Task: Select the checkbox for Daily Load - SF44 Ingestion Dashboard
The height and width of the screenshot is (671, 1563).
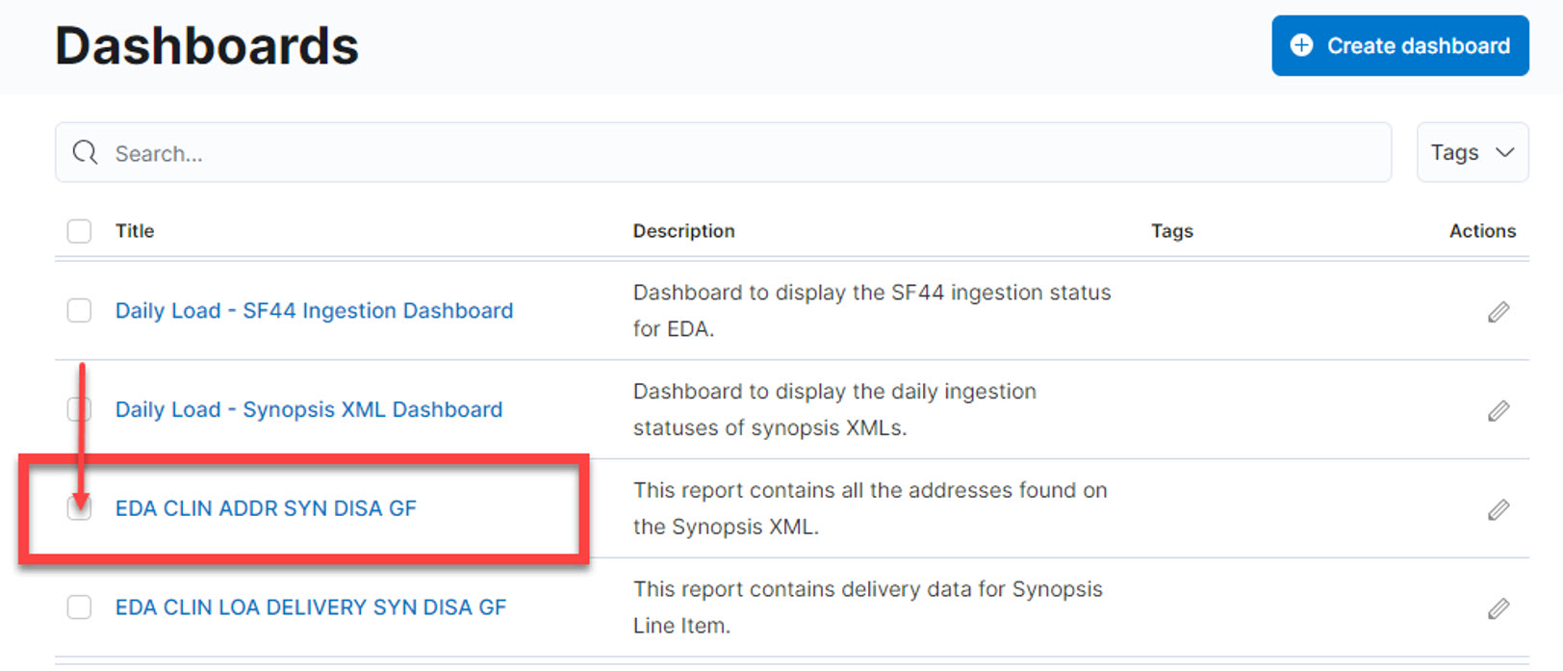Action: pyautogui.click(x=78, y=311)
